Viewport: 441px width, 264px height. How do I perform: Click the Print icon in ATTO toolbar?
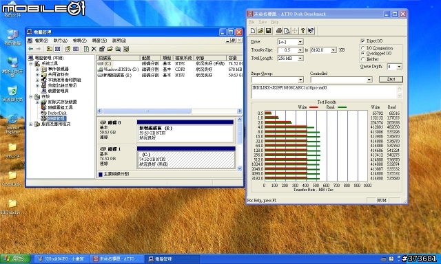[278, 30]
